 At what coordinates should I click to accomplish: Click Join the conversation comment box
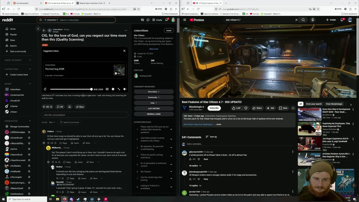[x=85, y=115]
